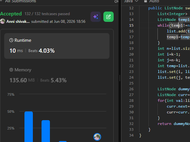Screen dimensions: 190x142
Task: Click the 50% axis label
Action: pyautogui.click(x=11, y=111)
